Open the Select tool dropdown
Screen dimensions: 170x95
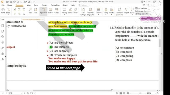coord(8,15)
